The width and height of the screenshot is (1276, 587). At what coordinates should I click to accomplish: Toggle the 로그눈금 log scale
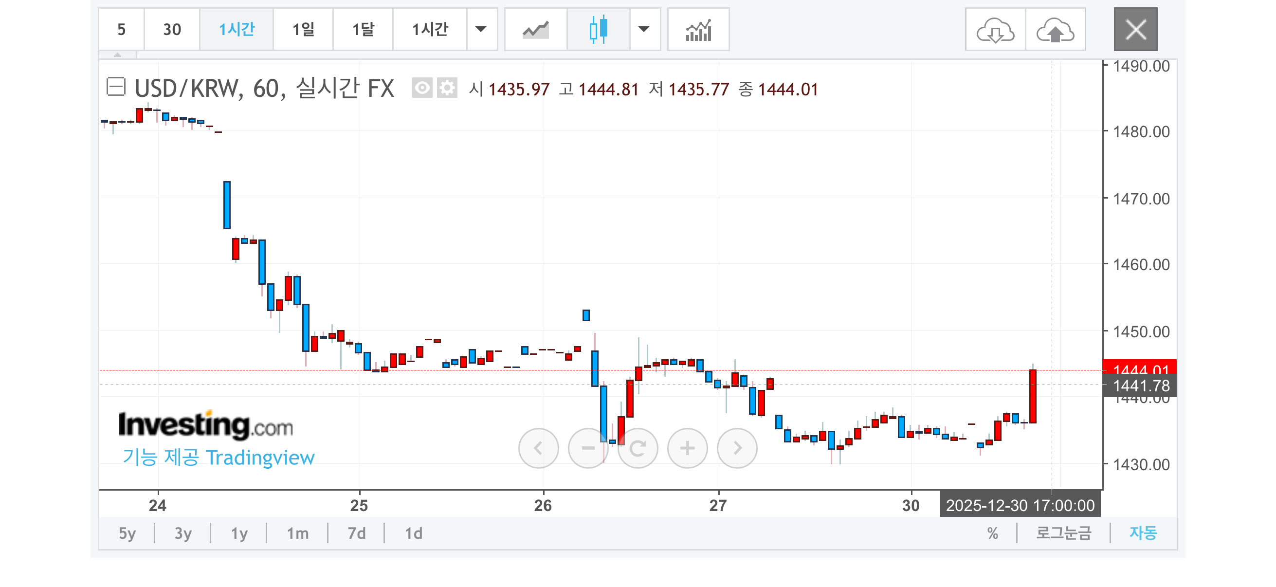click(1064, 533)
